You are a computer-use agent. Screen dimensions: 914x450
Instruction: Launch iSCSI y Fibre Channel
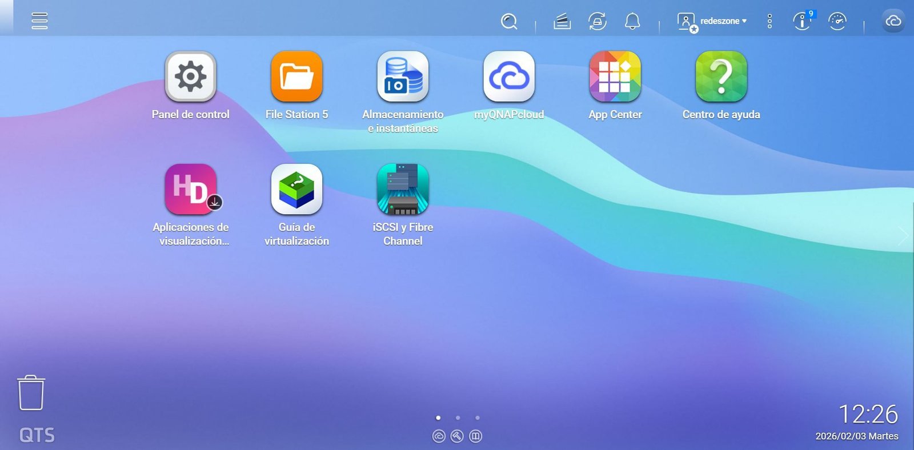click(x=403, y=190)
